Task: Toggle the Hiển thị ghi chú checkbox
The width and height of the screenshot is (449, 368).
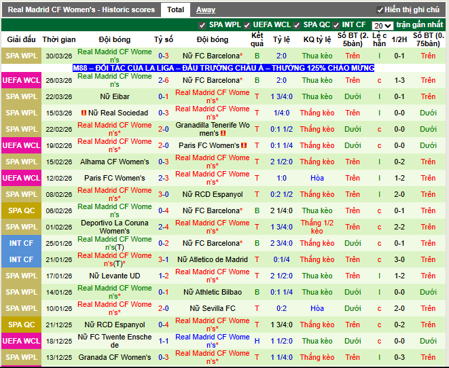Action: [380, 10]
